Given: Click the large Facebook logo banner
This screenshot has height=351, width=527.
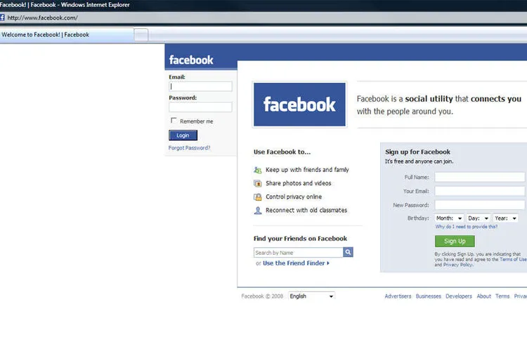Looking at the screenshot, I should (x=299, y=105).
